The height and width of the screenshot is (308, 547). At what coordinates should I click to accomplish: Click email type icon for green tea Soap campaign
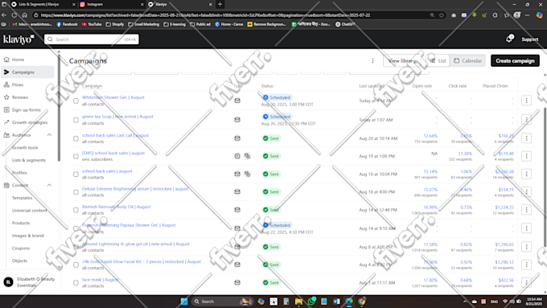(237, 120)
